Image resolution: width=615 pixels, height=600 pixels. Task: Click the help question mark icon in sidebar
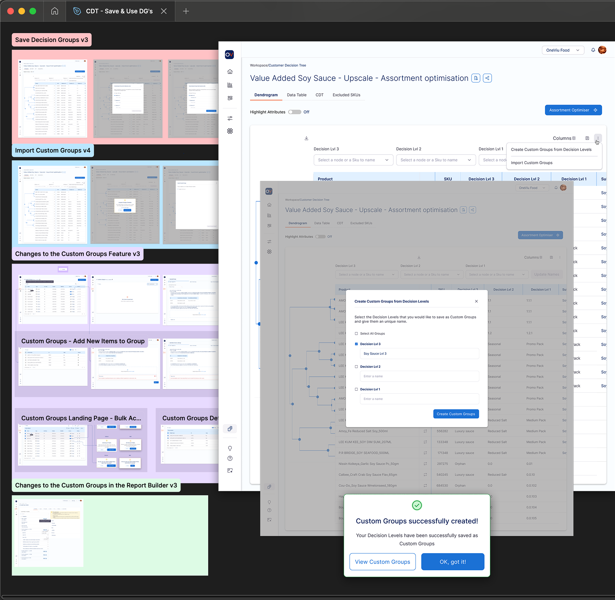coord(230,458)
